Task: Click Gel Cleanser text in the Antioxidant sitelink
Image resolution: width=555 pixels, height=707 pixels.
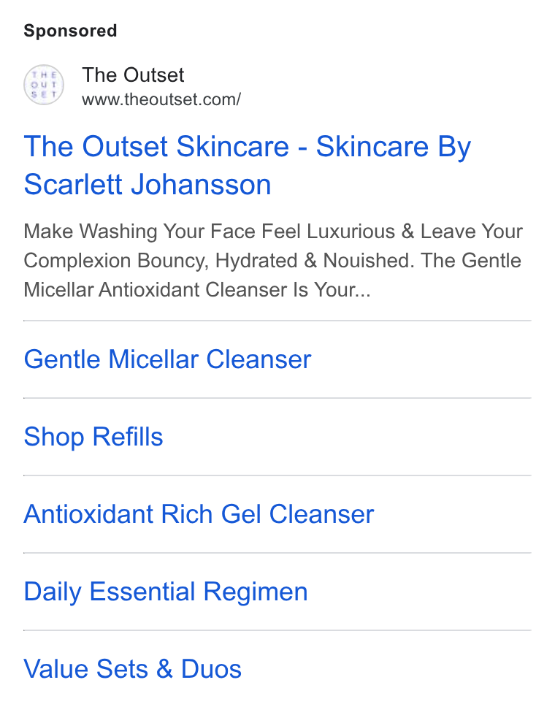Action: (297, 514)
